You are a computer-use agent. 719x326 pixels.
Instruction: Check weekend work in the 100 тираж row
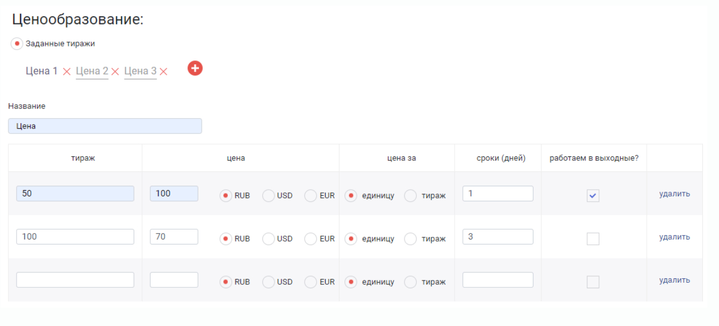click(593, 239)
